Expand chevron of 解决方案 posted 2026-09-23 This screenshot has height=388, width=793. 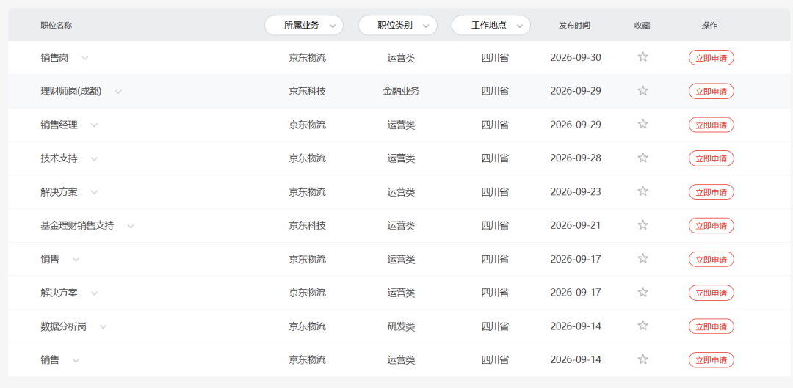tap(94, 192)
